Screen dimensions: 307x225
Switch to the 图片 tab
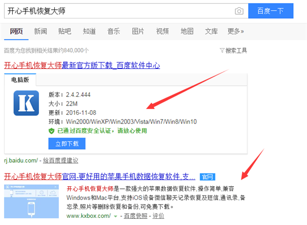138,32
